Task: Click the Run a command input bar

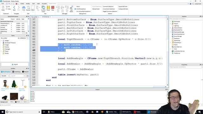Action: tap(83, 105)
